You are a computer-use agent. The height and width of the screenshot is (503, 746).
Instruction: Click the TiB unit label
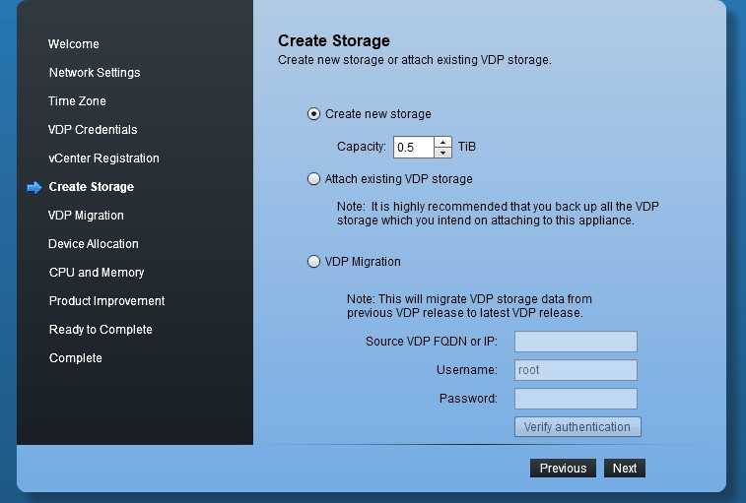click(x=467, y=147)
